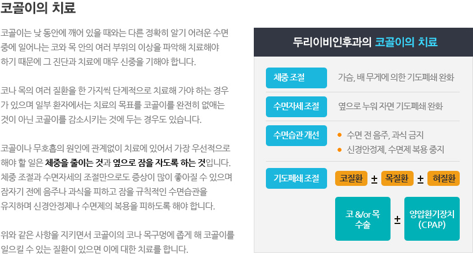Click text 가슴, 배 무게에 의한 기도폐쇄 완화
The image size is (473, 254).
tap(396, 77)
